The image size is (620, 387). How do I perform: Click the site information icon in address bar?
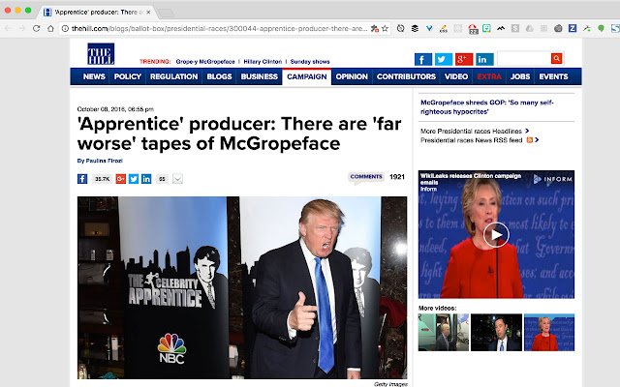pos(65,28)
